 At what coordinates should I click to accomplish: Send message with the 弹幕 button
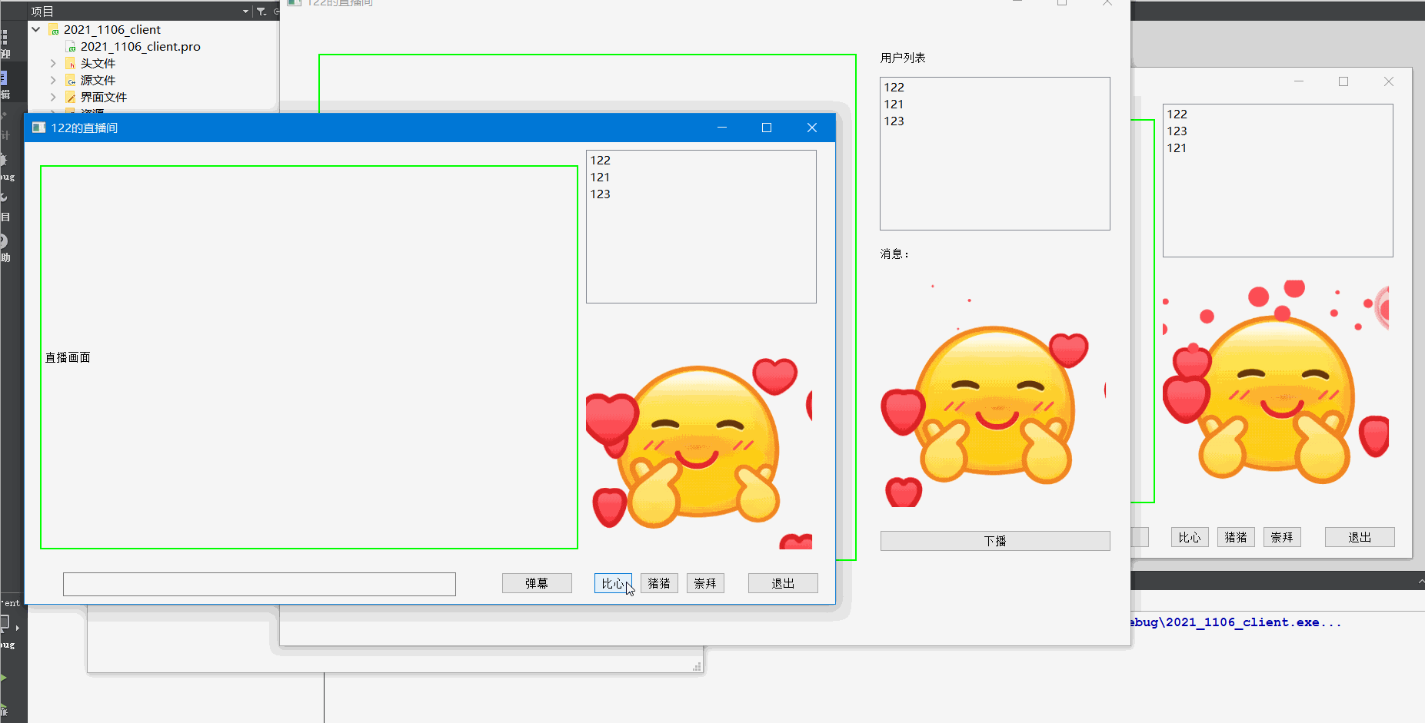(x=537, y=583)
